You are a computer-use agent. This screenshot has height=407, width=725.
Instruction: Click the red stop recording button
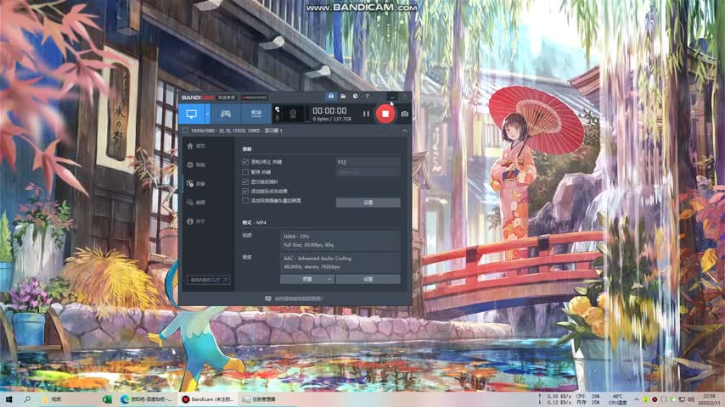(x=385, y=114)
